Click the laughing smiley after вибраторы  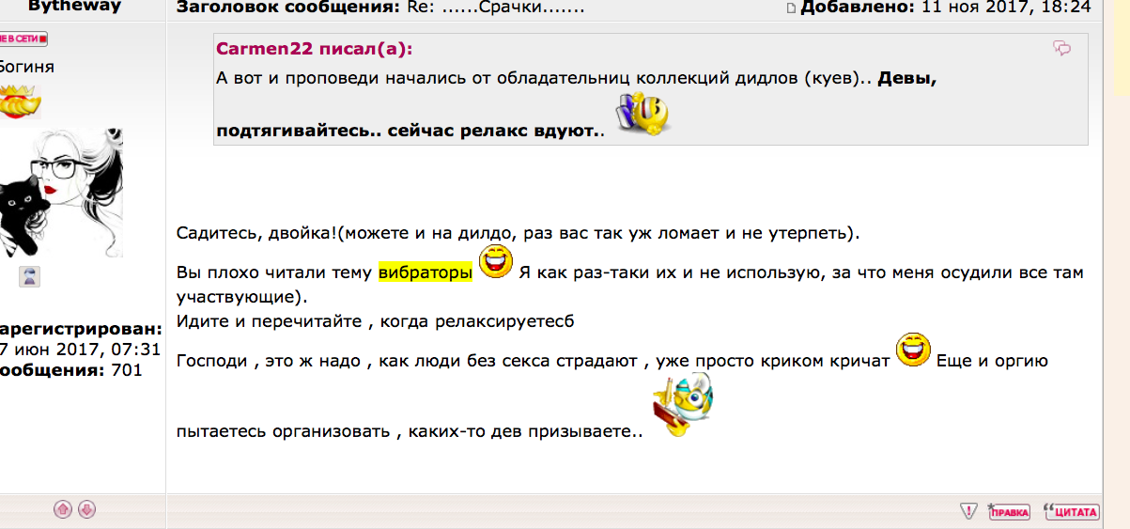click(x=495, y=262)
